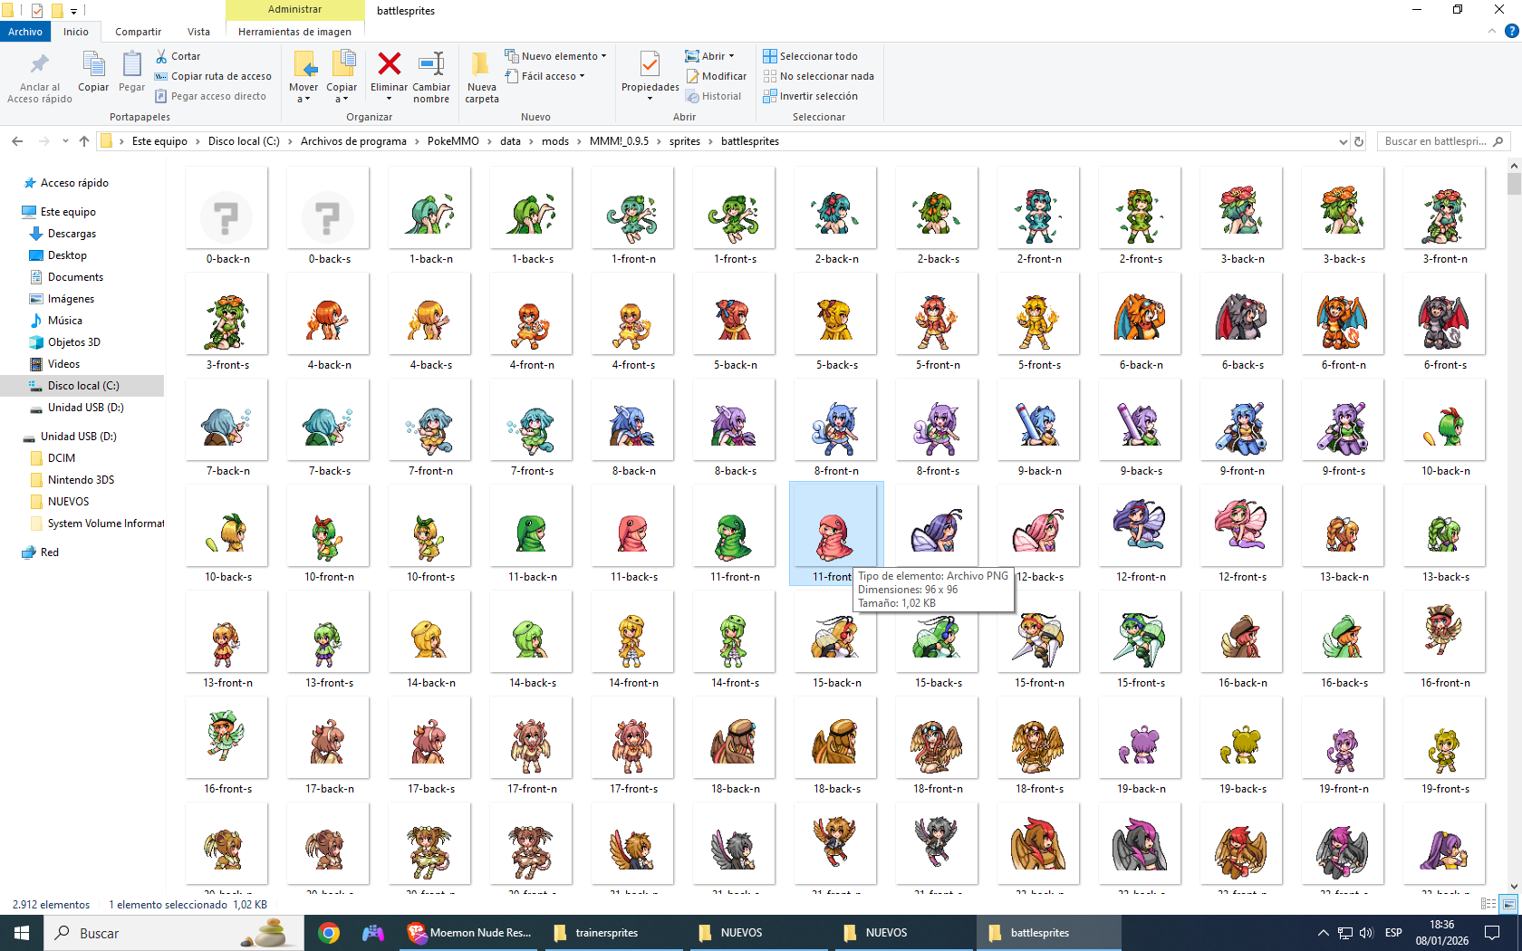Click No seleccionar nada

818,76
